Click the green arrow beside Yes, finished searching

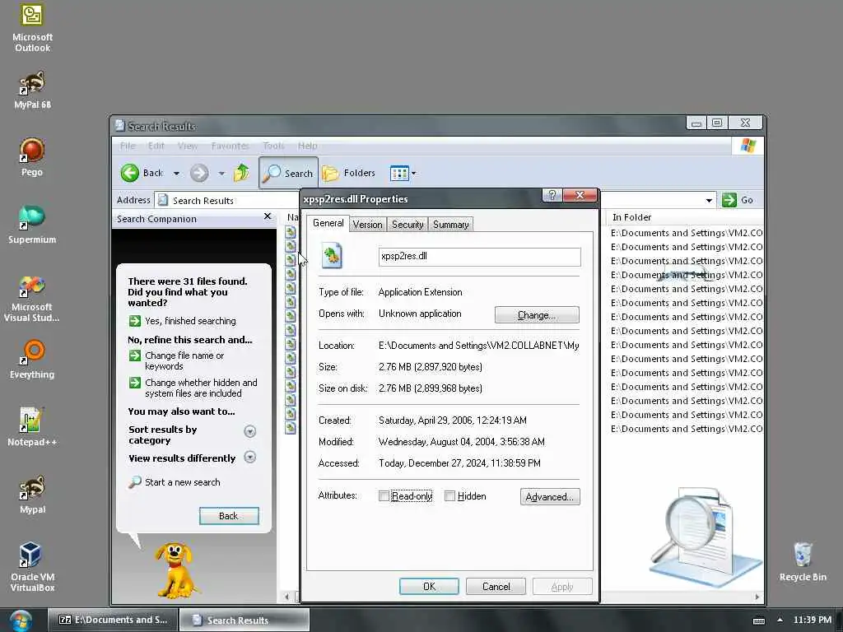pos(134,321)
